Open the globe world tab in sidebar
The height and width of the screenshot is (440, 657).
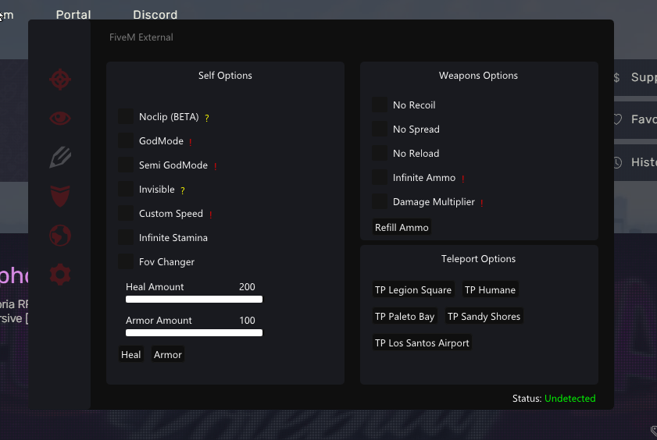(60, 236)
